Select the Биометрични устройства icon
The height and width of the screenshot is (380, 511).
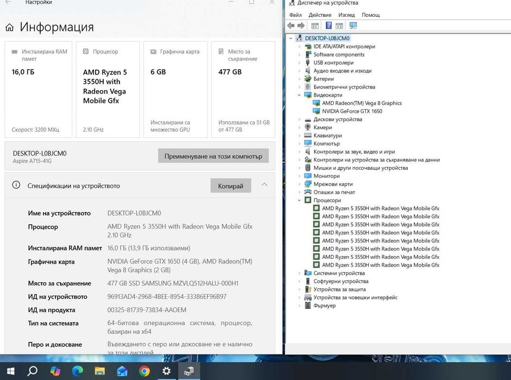[308, 87]
